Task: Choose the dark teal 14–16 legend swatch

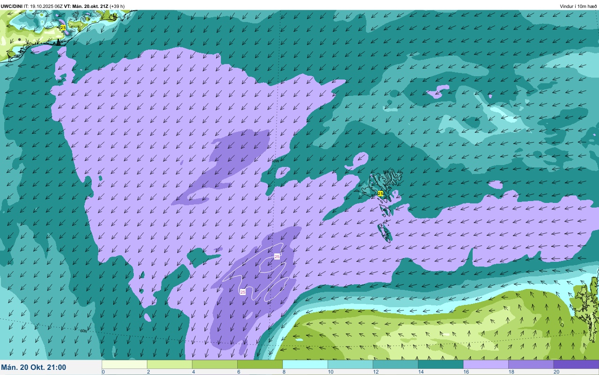Action: tap(440, 364)
